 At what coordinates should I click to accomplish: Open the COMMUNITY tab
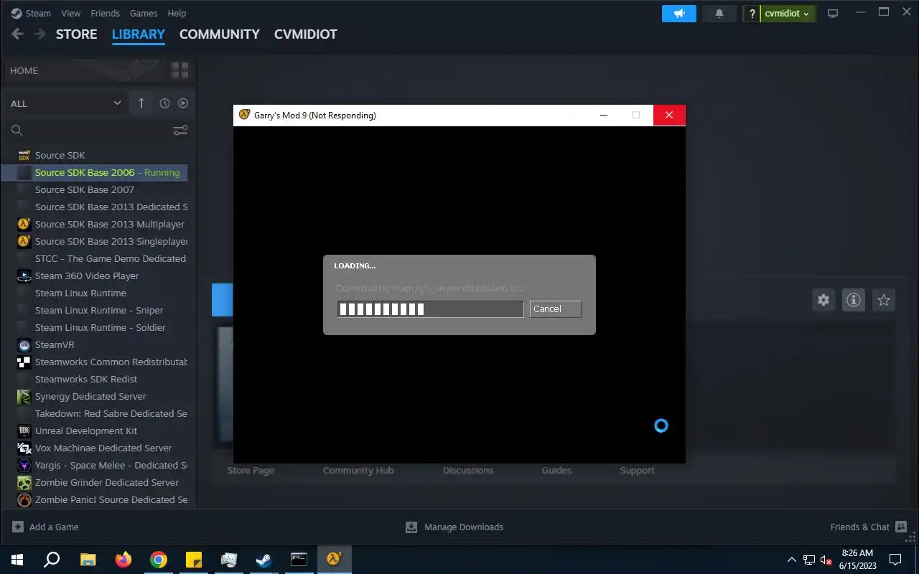219,34
